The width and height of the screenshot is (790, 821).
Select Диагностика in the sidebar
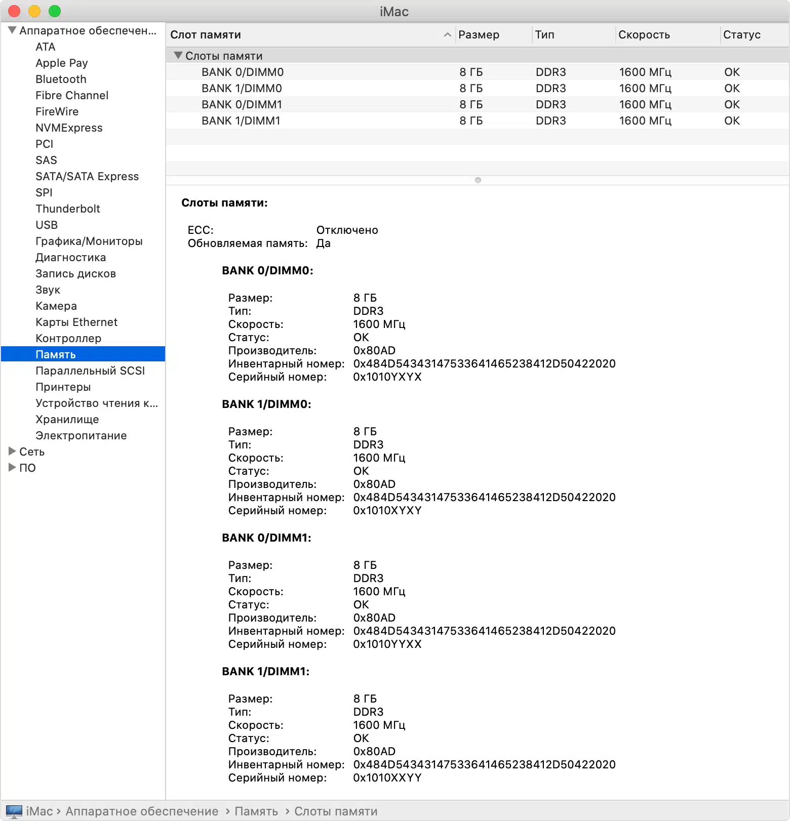71,257
